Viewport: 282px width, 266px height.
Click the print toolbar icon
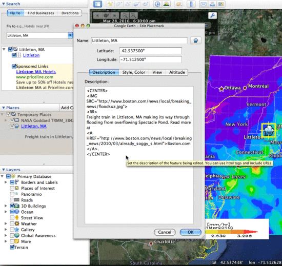pyautogui.click(x=212, y=4)
